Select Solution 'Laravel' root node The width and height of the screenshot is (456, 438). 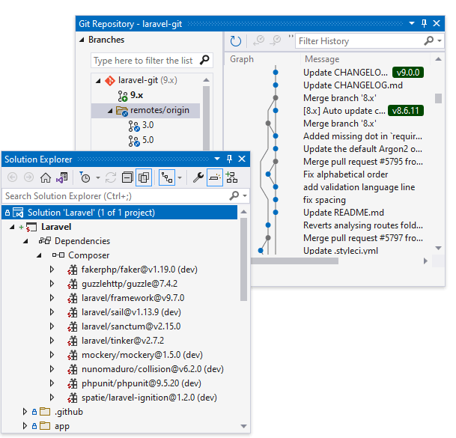[120, 213]
